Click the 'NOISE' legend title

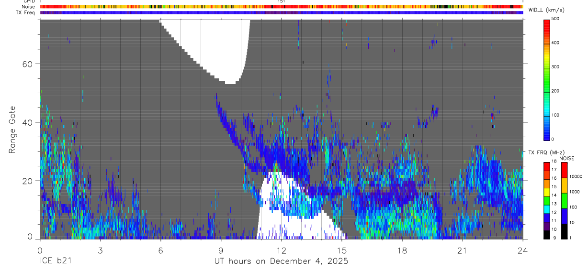pos(566,158)
